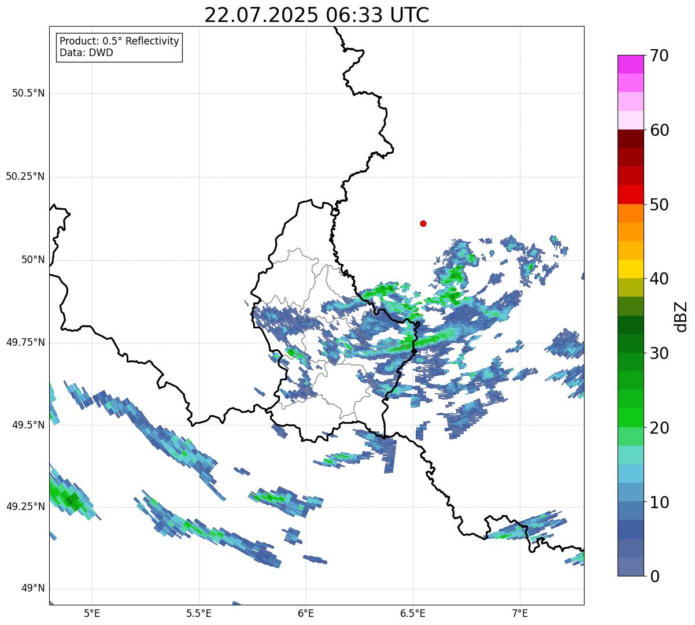Click the 50.5°N latitude label
This screenshot has height=625, width=695.
pos(28,93)
